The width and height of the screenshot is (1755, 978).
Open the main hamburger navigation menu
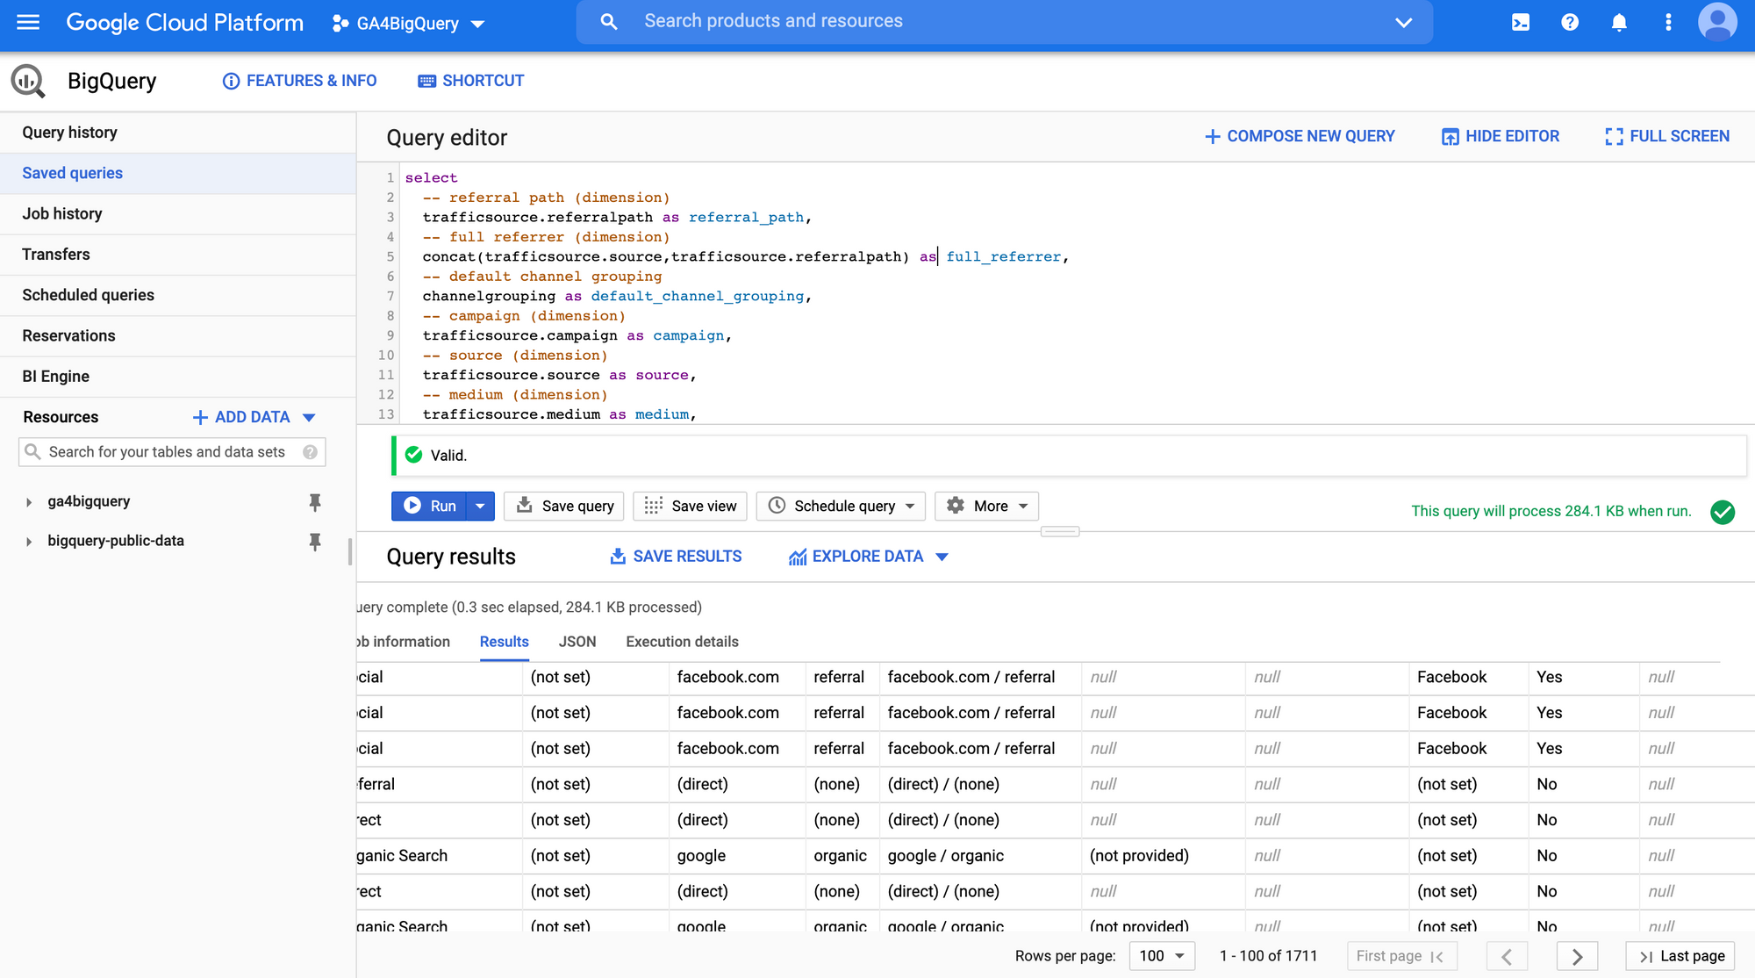tap(28, 23)
